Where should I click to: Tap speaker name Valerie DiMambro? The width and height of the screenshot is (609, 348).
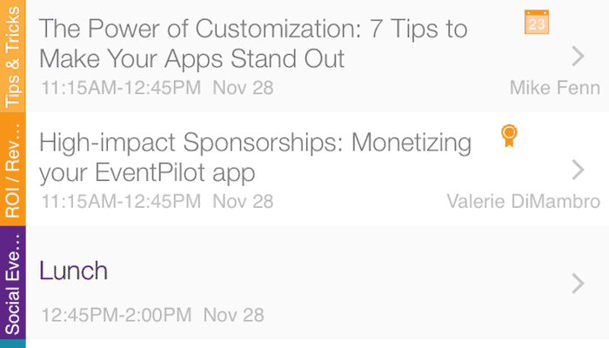(524, 201)
